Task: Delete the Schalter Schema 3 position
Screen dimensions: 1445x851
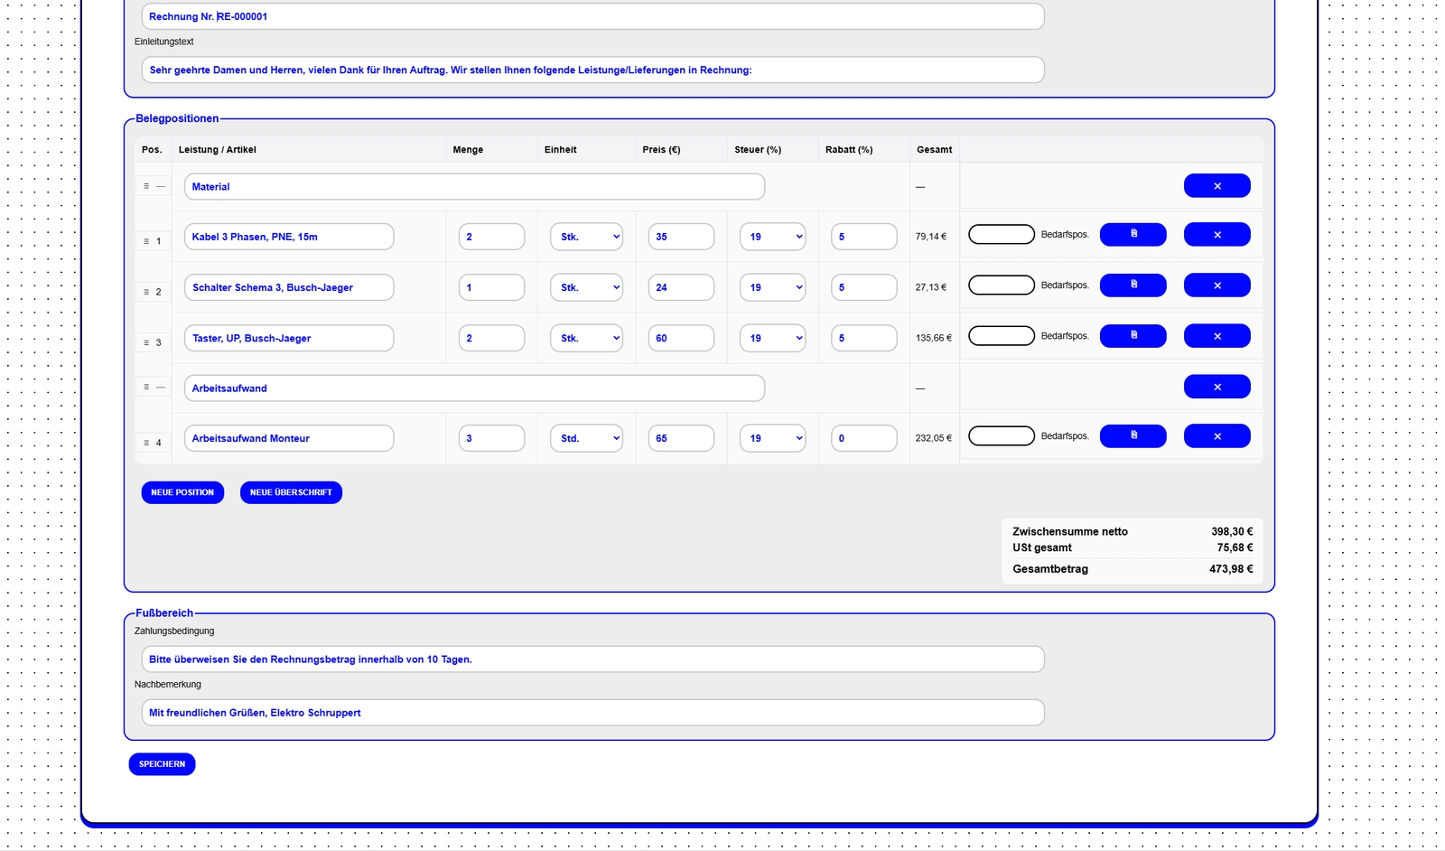Action: pyautogui.click(x=1217, y=285)
